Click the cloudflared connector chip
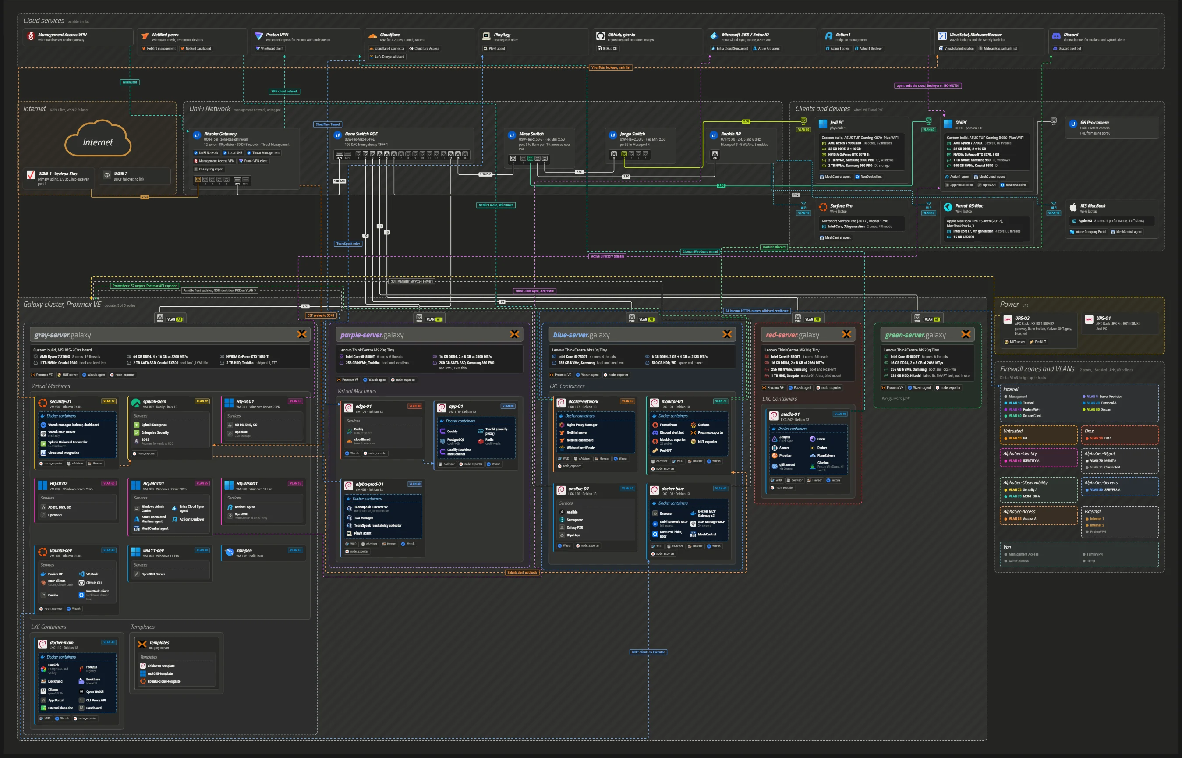1182x758 pixels. [387, 49]
